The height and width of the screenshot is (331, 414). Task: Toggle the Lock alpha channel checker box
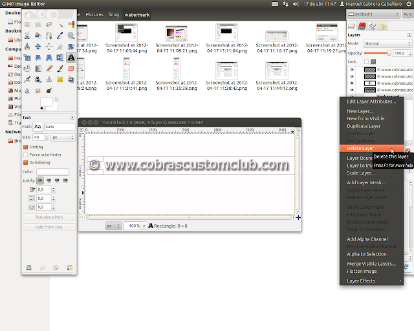(x=373, y=62)
